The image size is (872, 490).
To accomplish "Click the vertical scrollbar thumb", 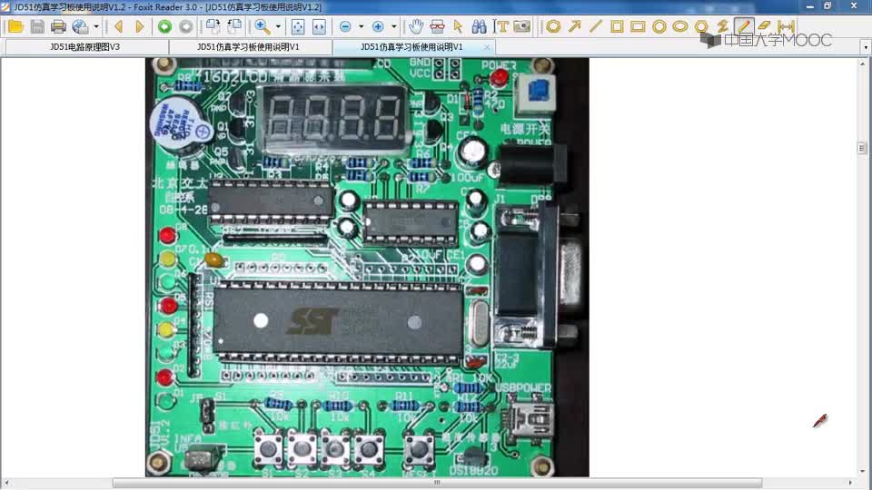I will tap(861, 148).
